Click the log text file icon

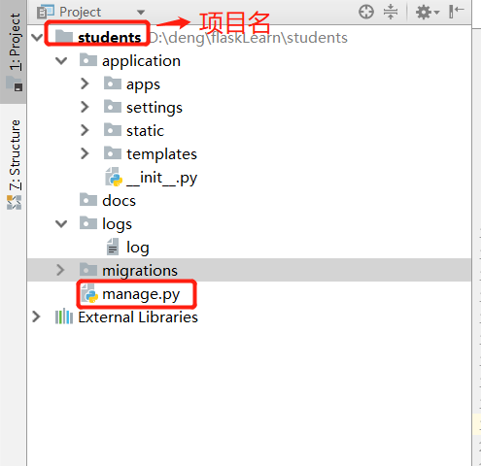pos(113,247)
